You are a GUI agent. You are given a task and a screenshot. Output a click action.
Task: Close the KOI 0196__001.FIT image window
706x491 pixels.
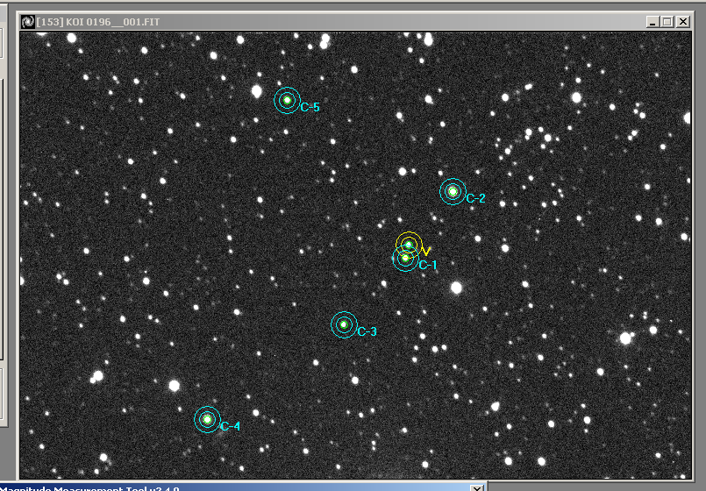pos(683,22)
